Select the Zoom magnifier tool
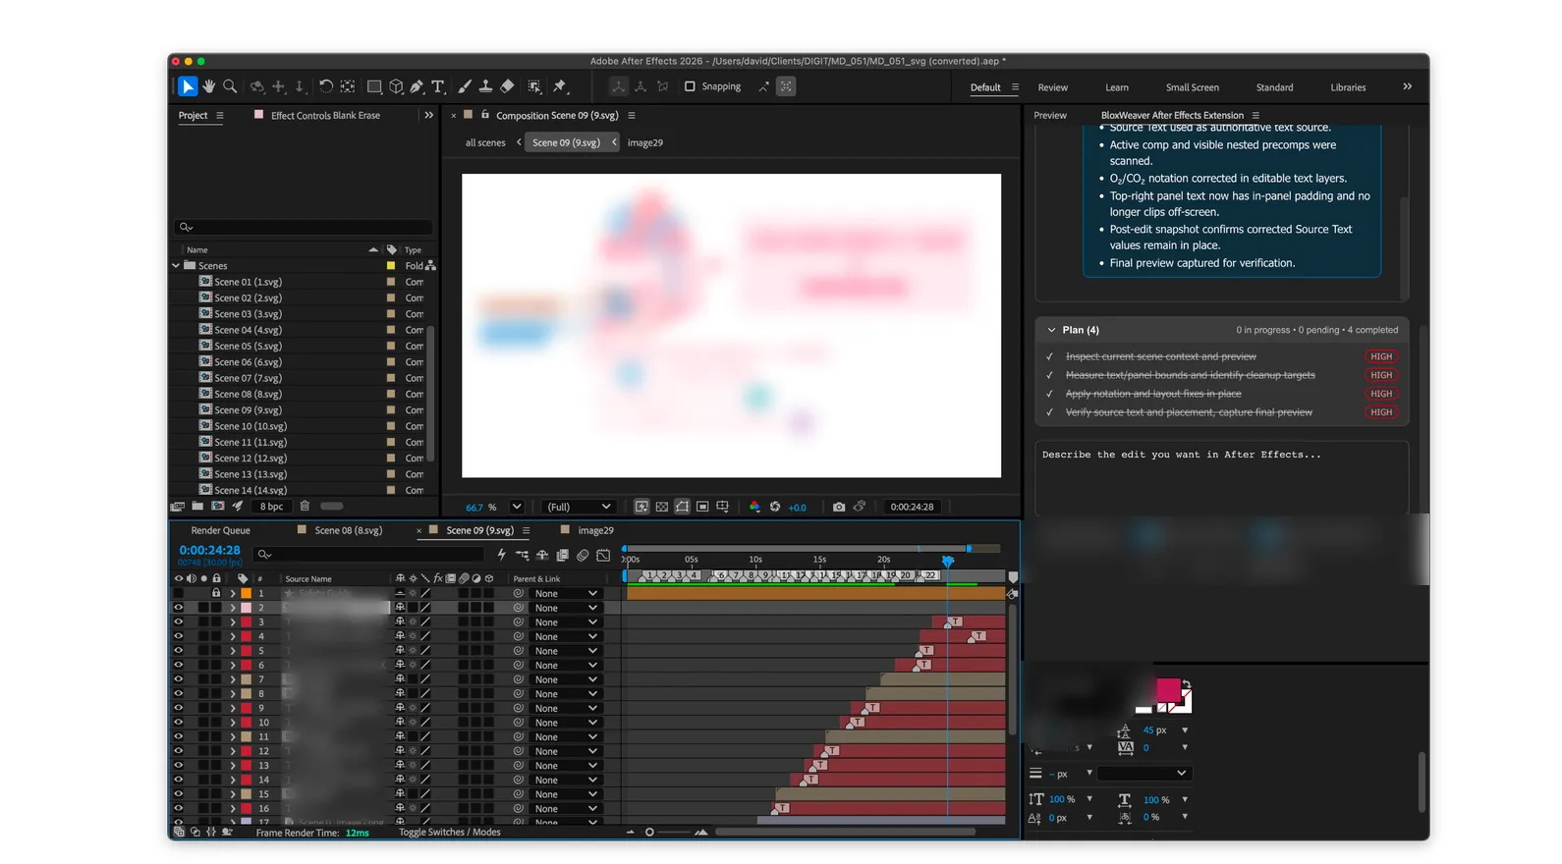Viewport: 1562px width, 864px height. (x=230, y=86)
